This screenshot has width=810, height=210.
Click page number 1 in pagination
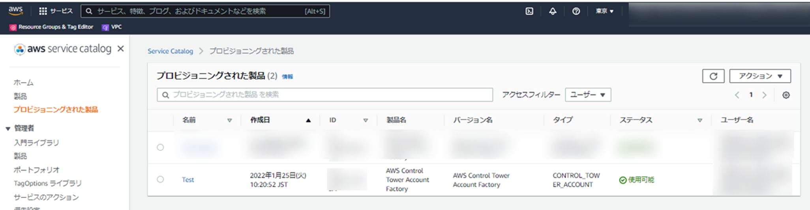point(751,95)
